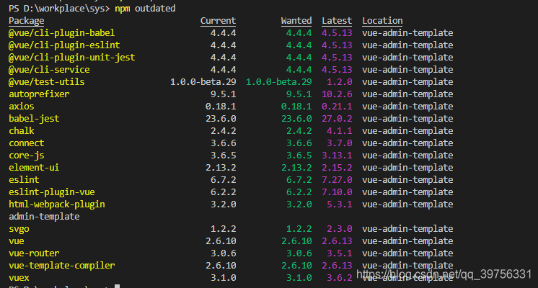Click package name @vue/cli-plugin-eslint
Viewport: 538px width, 288px height.
coord(64,45)
